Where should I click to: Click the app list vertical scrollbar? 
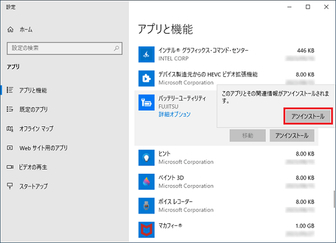pyautogui.click(x=334, y=199)
